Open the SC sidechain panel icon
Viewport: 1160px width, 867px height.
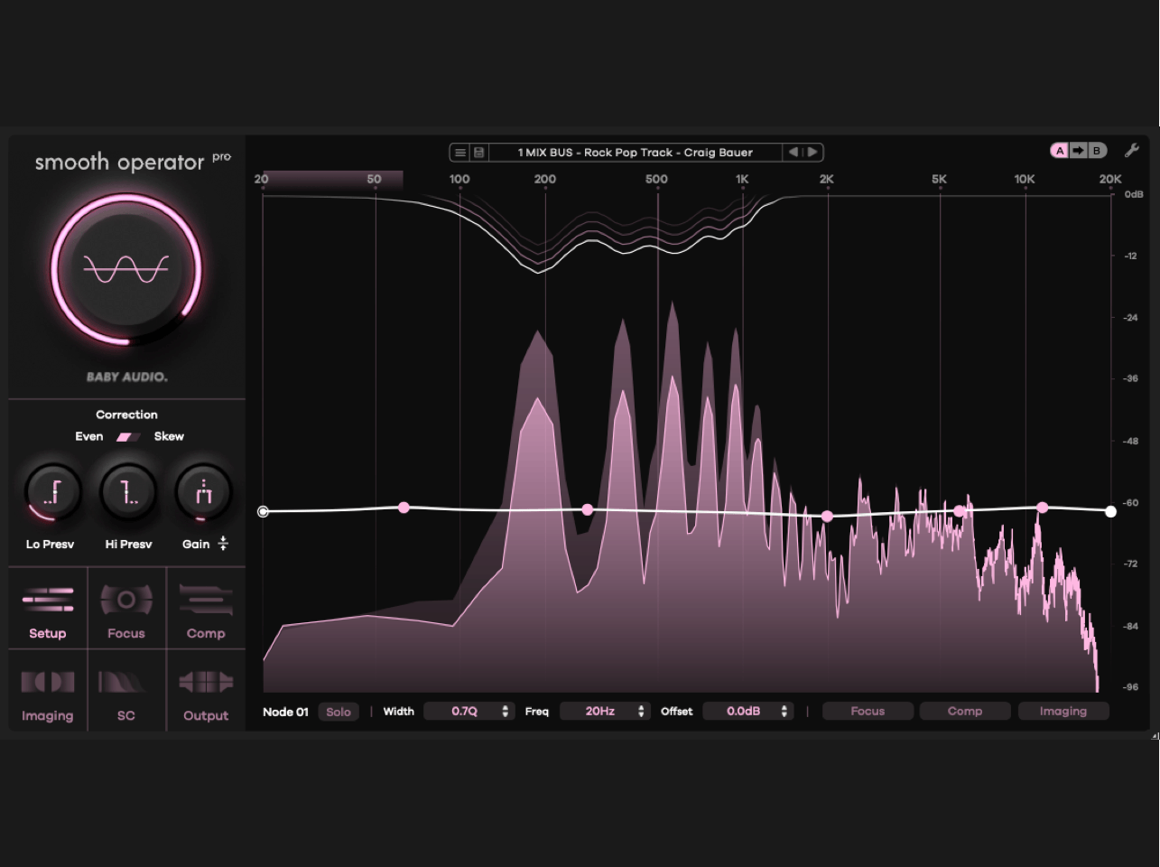[x=122, y=682]
